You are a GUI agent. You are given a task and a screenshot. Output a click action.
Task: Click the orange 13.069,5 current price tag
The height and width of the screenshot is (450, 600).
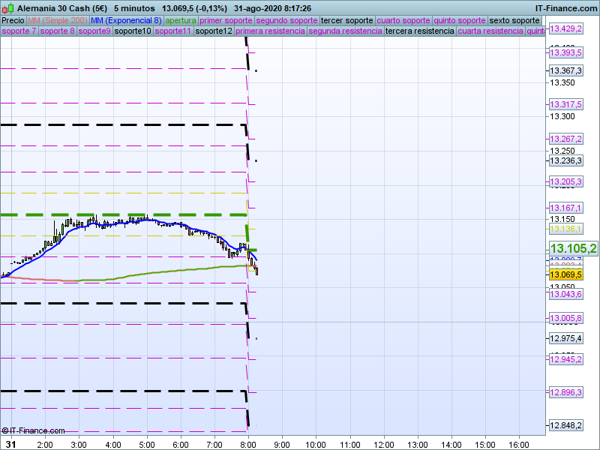tap(565, 275)
